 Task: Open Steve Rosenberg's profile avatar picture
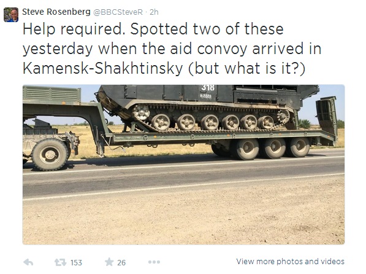tap(11, 15)
